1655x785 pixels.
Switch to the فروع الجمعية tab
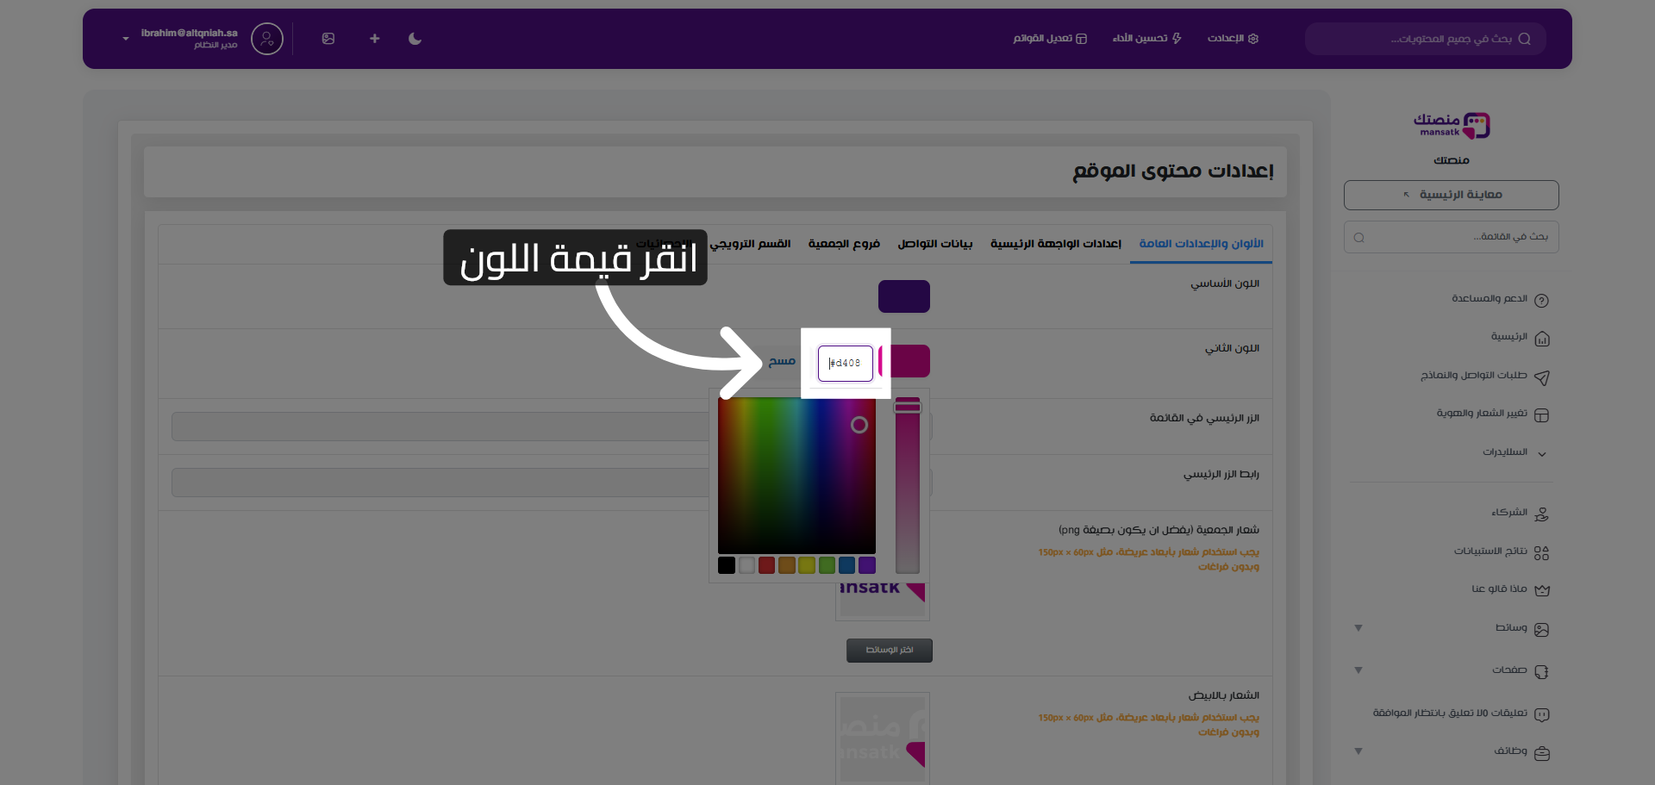click(844, 244)
